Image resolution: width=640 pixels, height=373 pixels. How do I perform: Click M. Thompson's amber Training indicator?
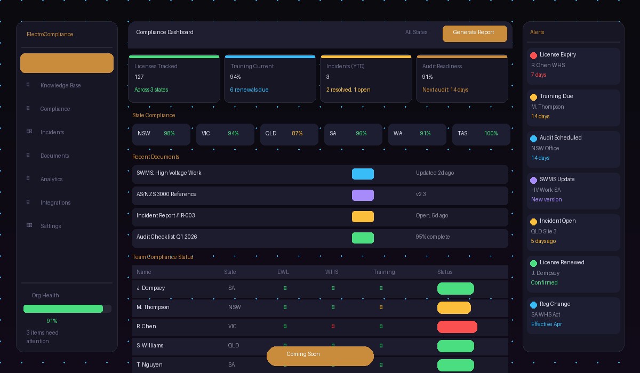(381, 307)
